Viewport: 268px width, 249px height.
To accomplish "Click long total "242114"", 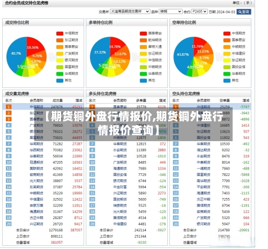I will (140, 230).
